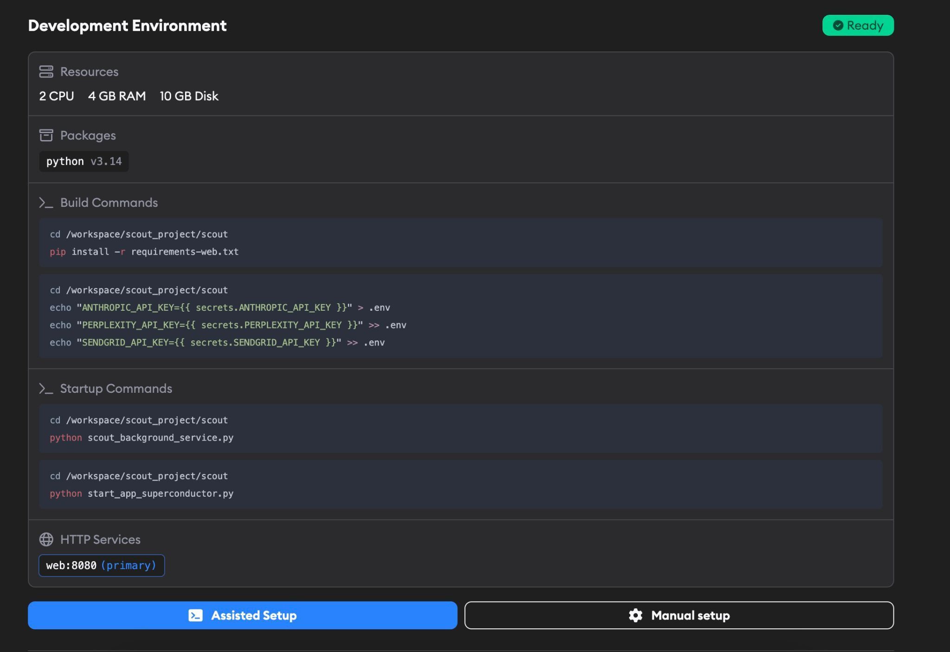Start the Assisted Setup
The width and height of the screenshot is (950, 652).
point(243,615)
